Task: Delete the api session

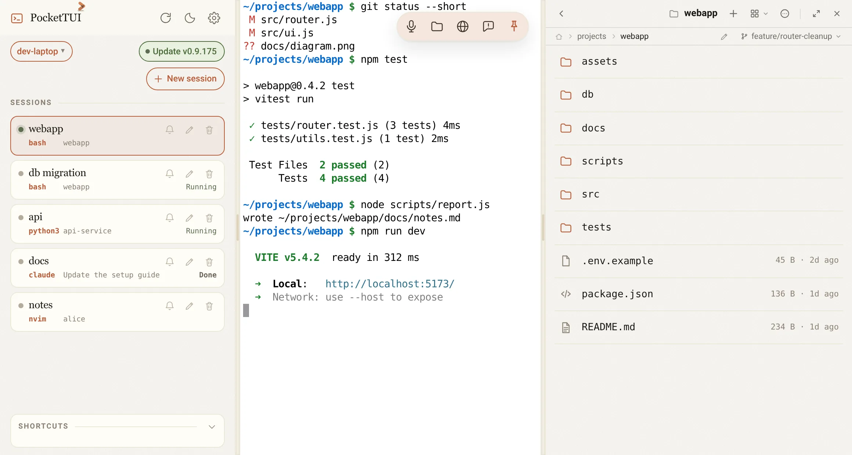Action: 209,218
